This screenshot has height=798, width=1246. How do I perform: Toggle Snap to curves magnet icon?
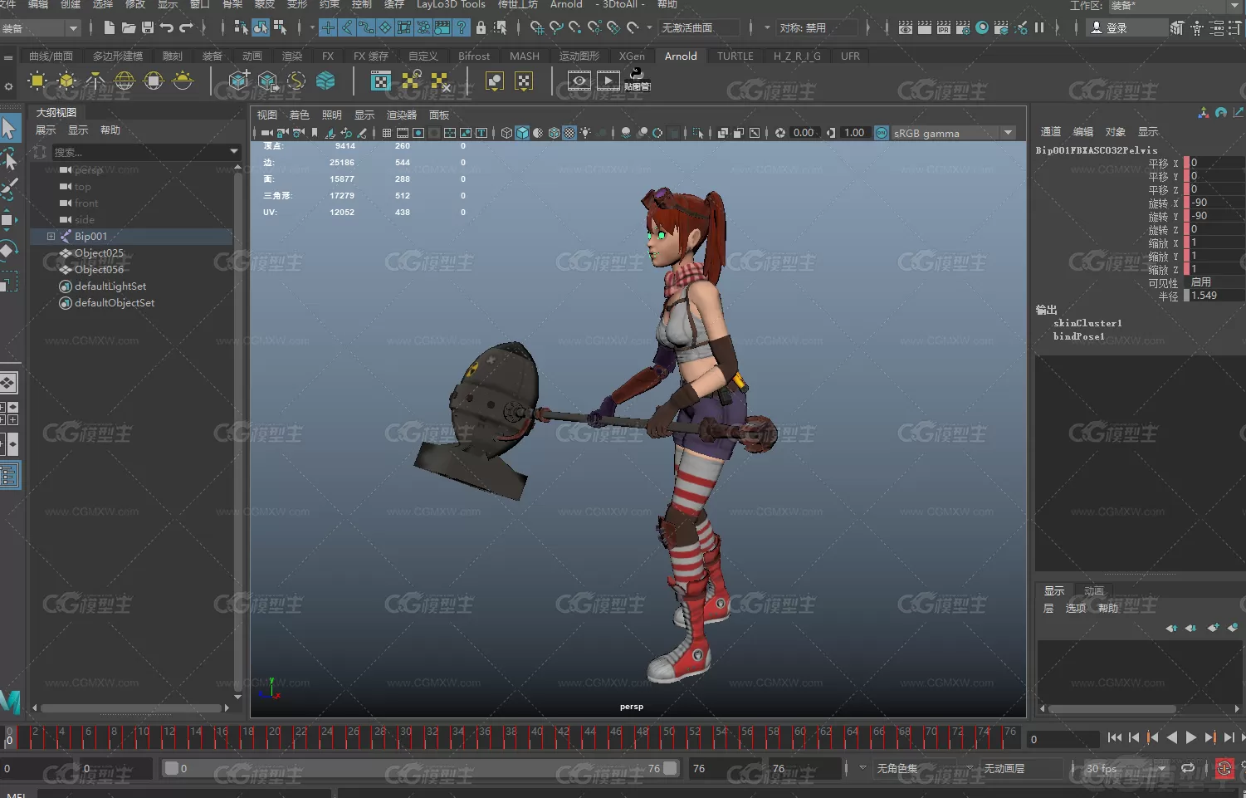coord(556,27)
